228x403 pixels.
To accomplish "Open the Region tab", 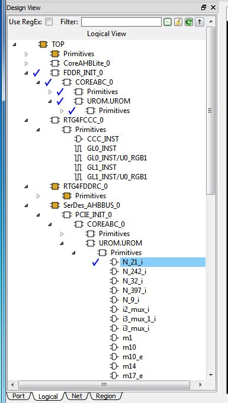I will point(106,396).
